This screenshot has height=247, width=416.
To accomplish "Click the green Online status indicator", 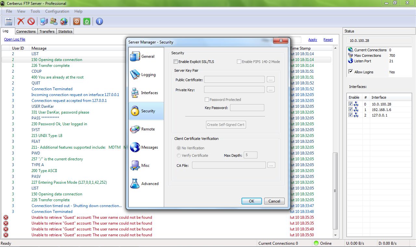I will 316,243.
